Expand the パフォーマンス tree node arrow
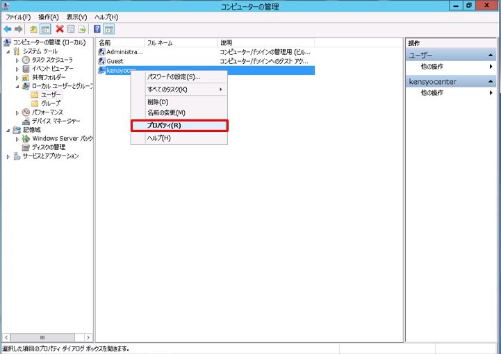Image resolution: width=501 pixels, height=354 pixels. [17, 112]
